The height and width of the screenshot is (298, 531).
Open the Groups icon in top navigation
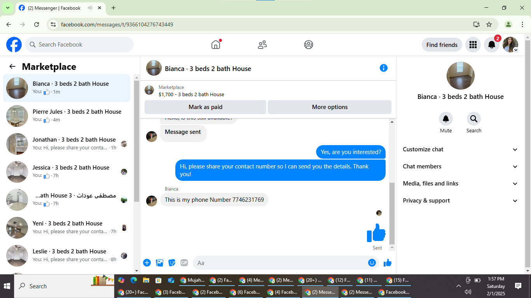pos(309,45)
